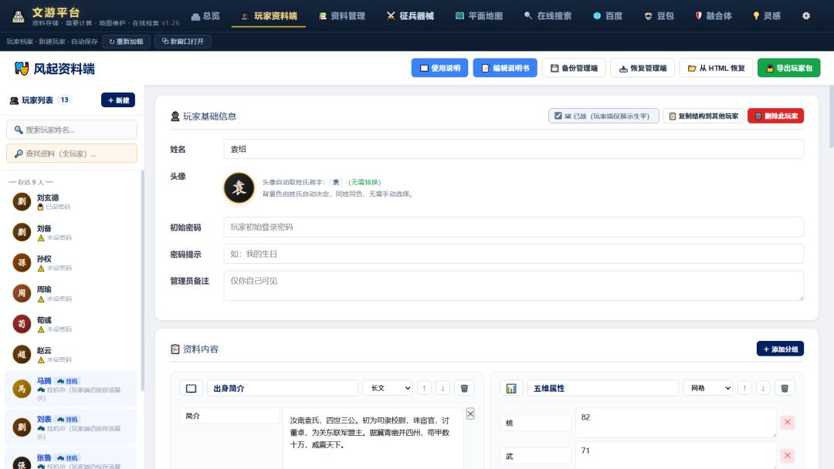The width and height of the screenshot is (834, 469).
Task: Click the 备份管理端 button
Action: (573, 68)
